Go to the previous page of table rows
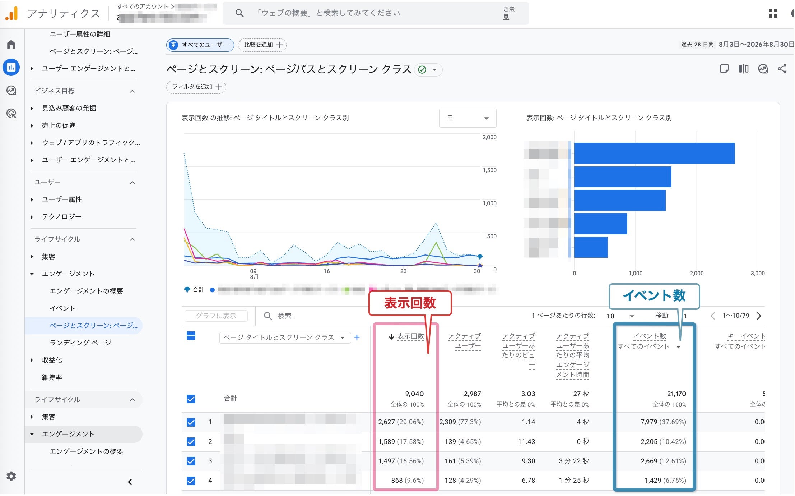 tap(713, 316)
